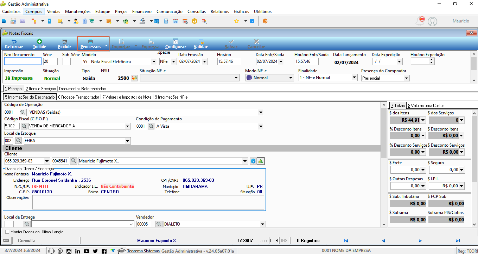The width and height of the screenshot is (478, 254).
Task: Click the Retornar arrow icon
Action: (14, 41)
